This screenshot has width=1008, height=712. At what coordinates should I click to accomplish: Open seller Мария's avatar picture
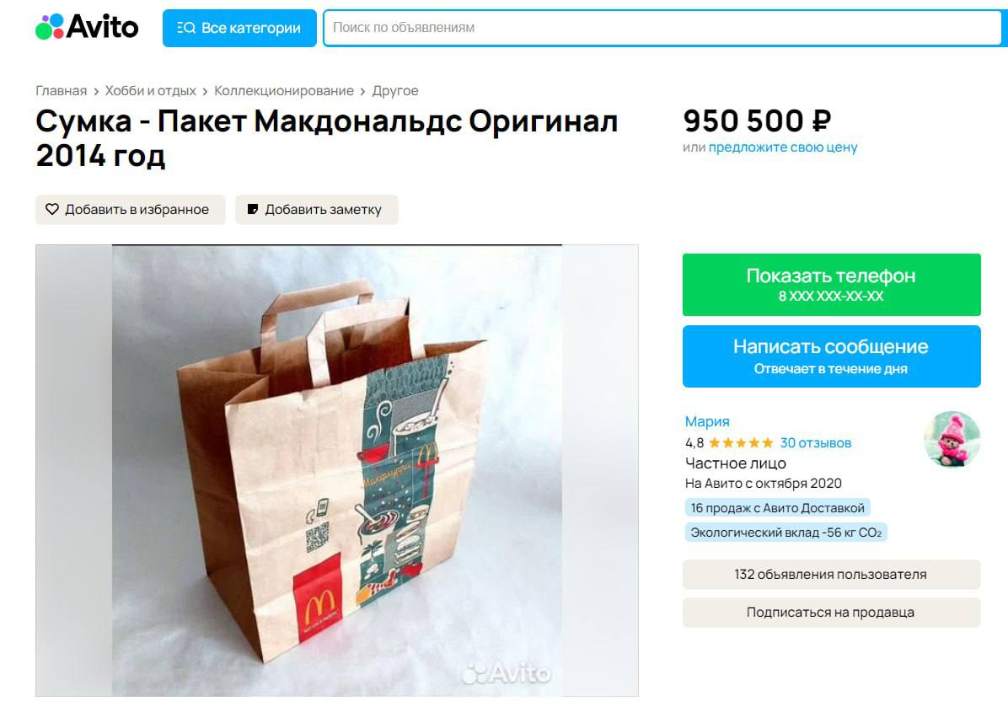[952, 440]
